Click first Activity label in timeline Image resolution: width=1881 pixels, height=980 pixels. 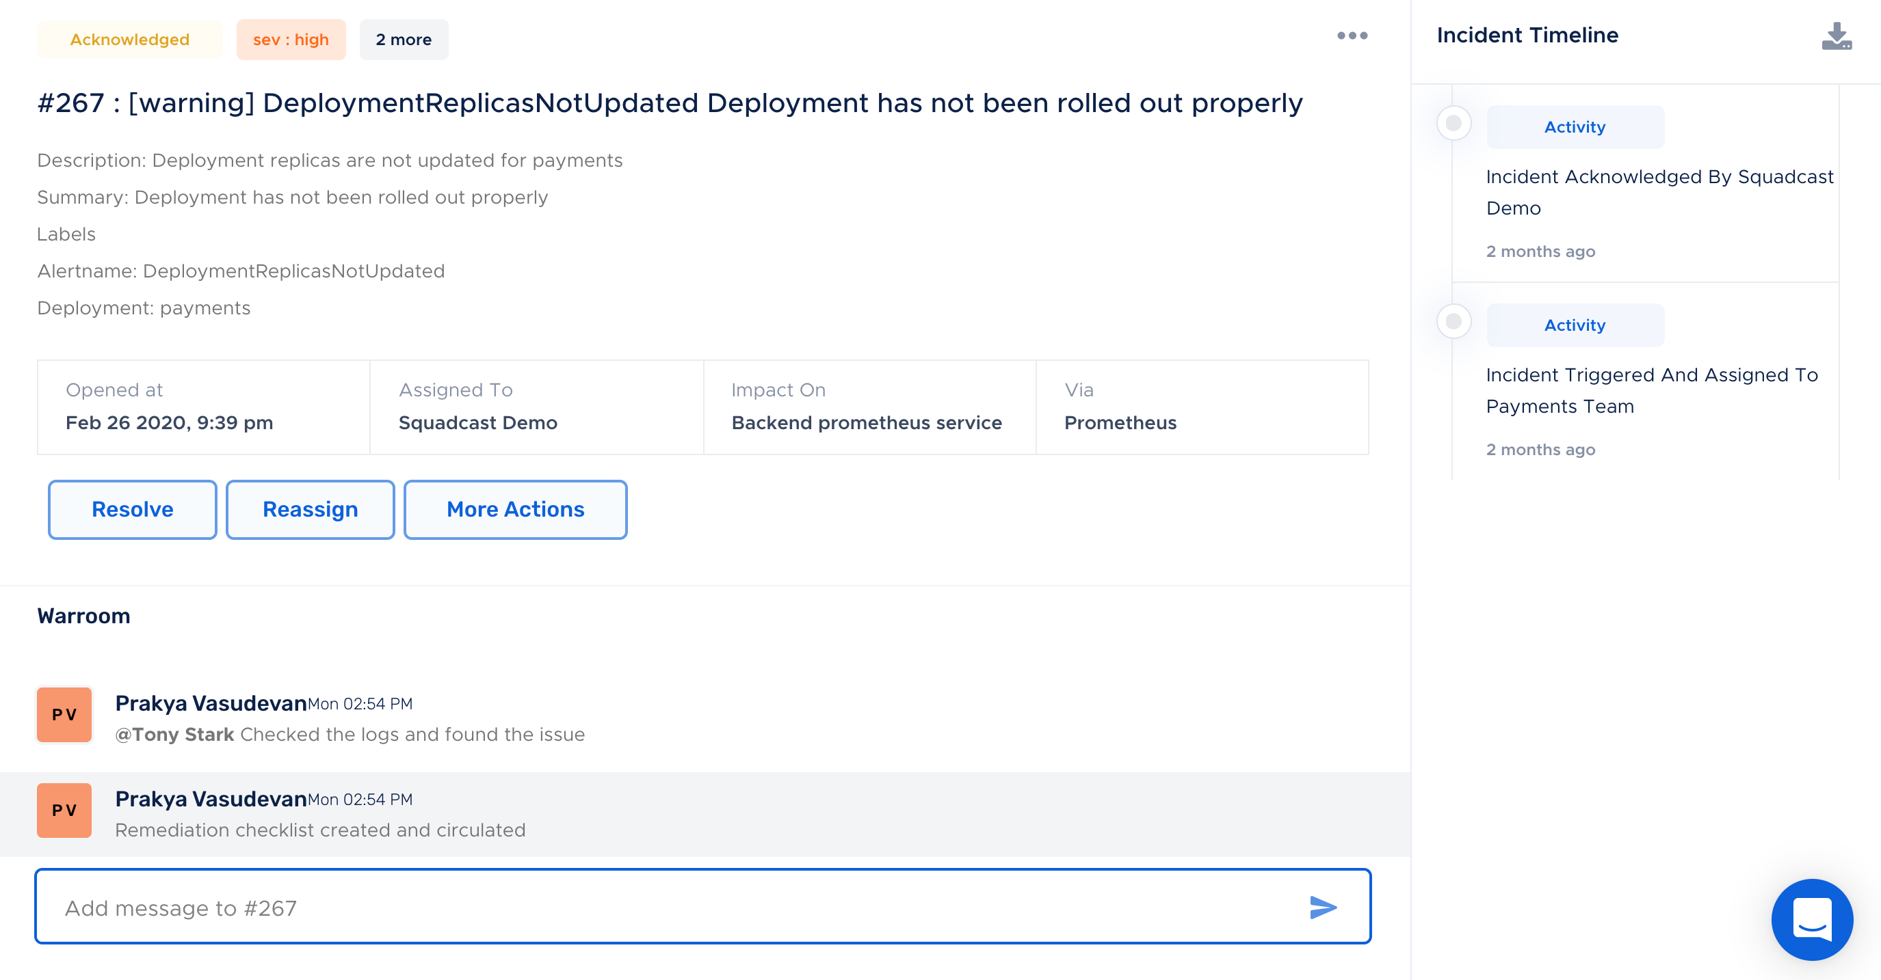[x=1575, y=127]
